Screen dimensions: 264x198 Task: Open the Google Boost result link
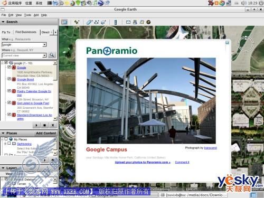25,79
